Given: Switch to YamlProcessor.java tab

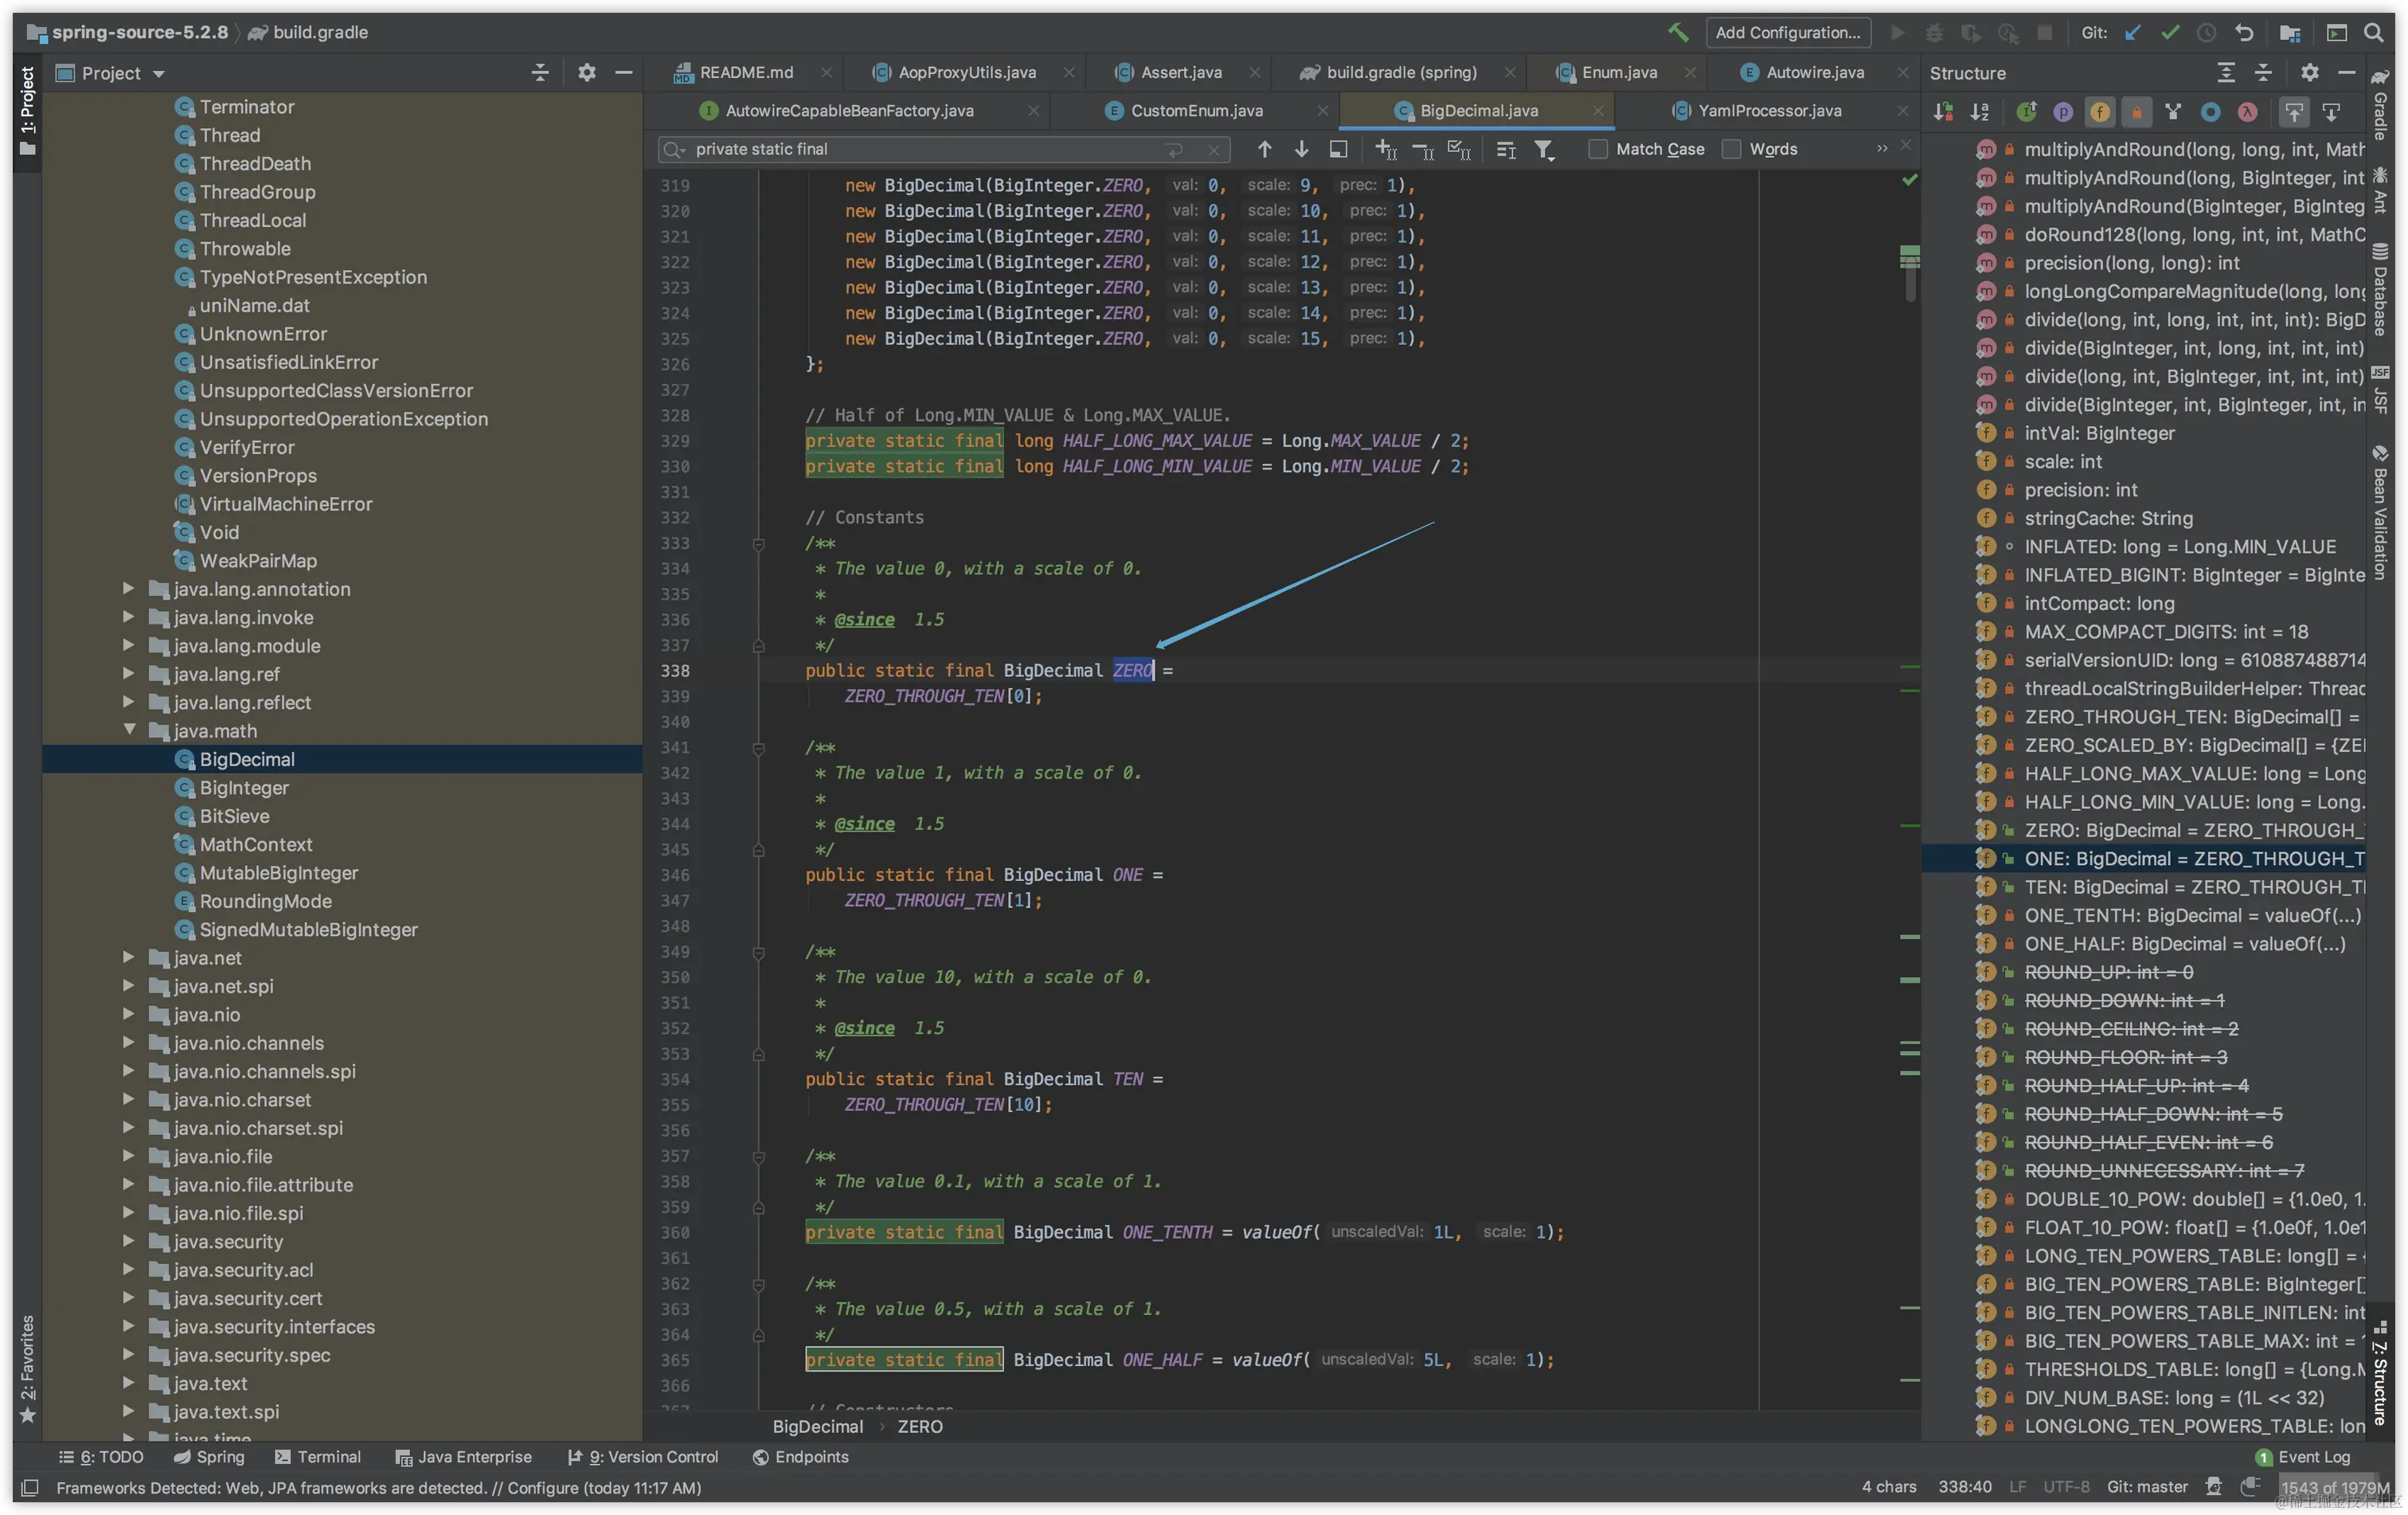Looking at the screenshot, I should pyautogui.click(x=1769, y=110).
